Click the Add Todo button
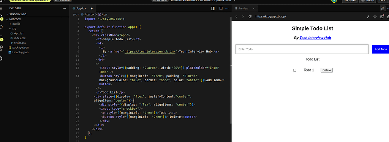 click(x=381, y=49)
